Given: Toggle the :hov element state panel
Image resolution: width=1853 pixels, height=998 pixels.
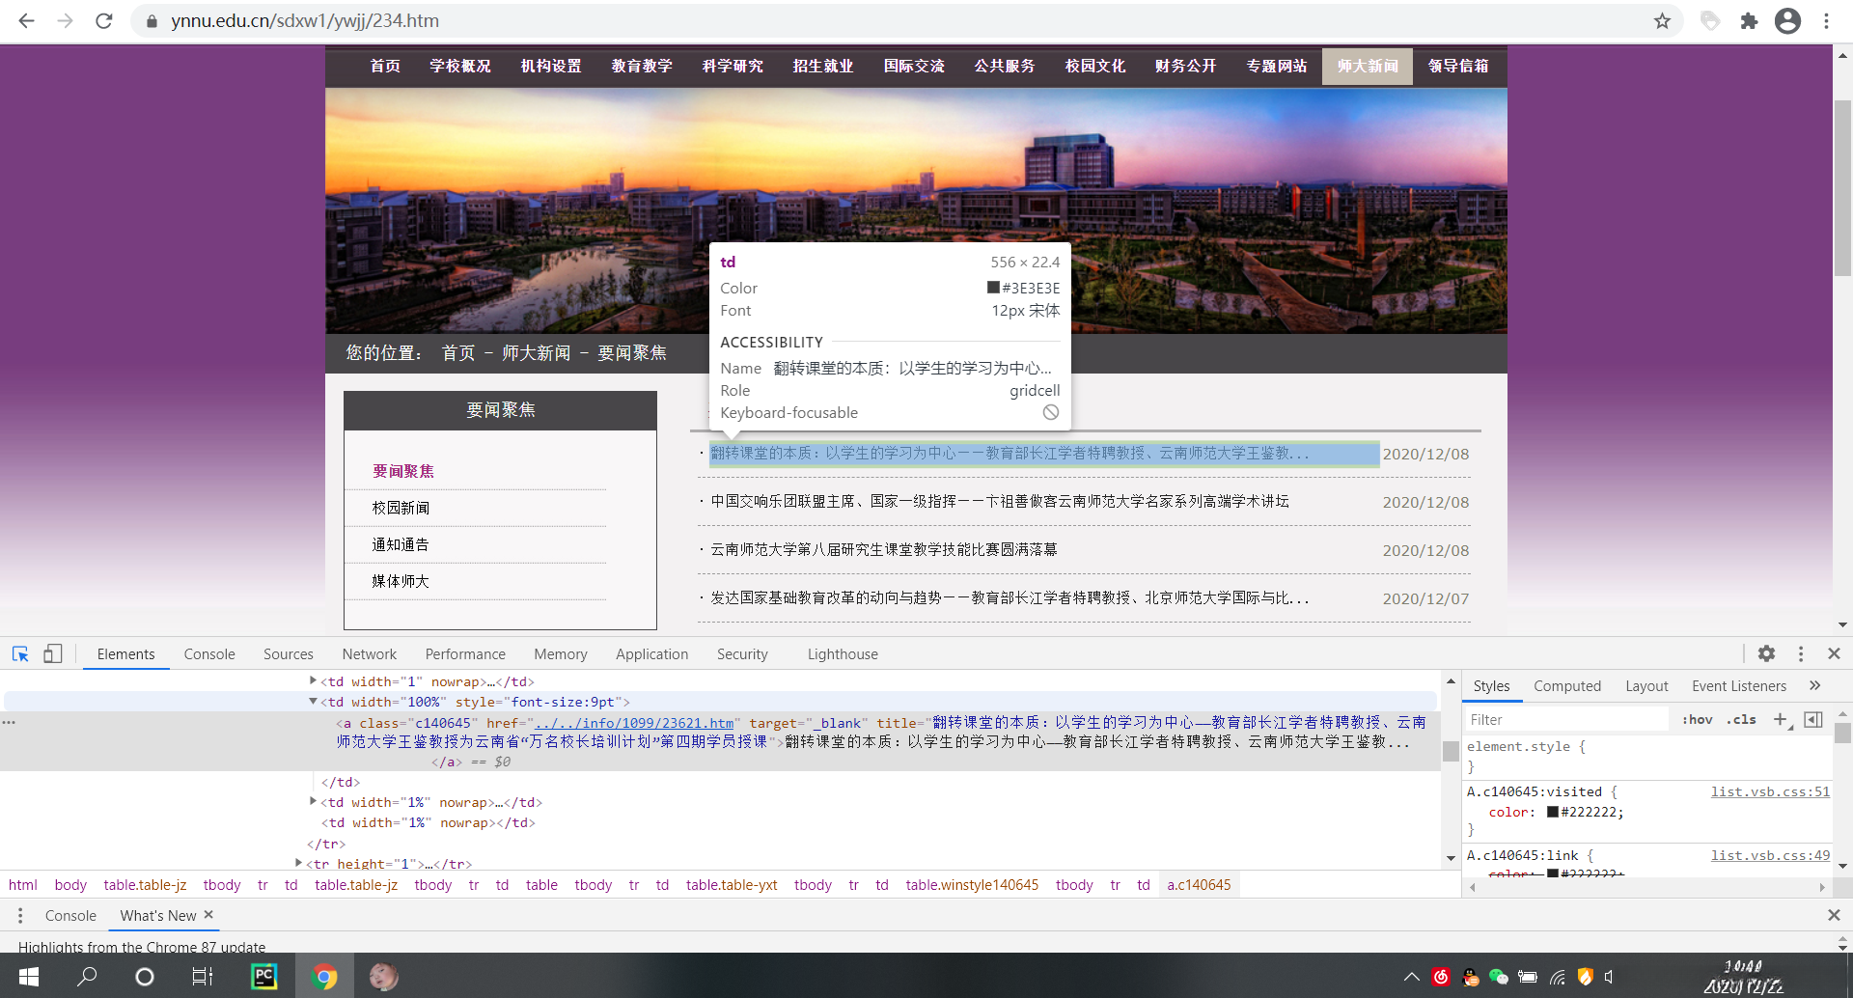Looking at the screenshot, I should tap(1697, 720).
